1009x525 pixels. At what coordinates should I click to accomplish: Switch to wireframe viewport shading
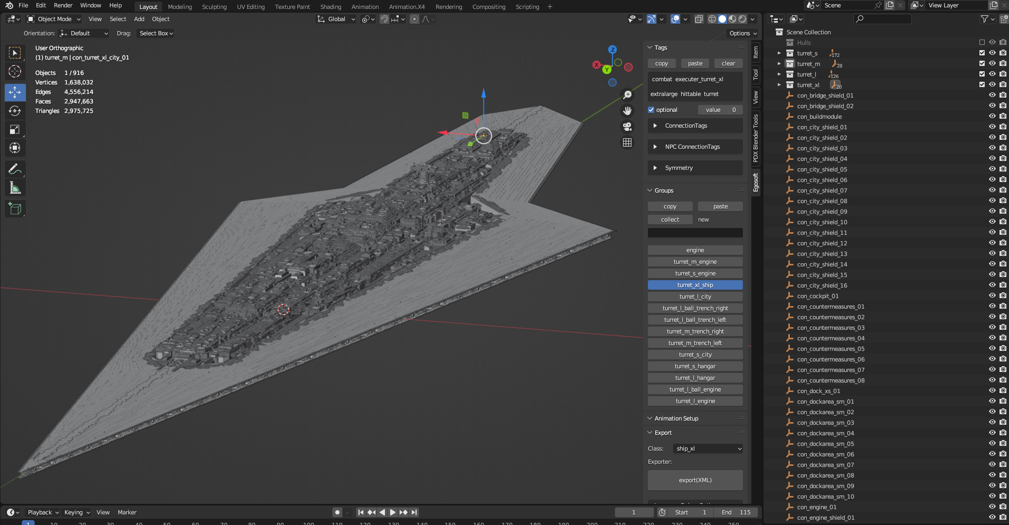(x=712, y=19)
